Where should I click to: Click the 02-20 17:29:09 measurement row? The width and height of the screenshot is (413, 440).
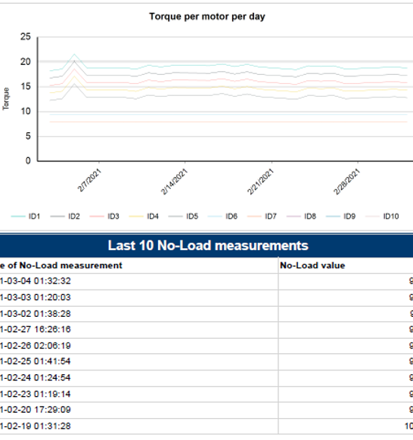(x=206, y=410)
